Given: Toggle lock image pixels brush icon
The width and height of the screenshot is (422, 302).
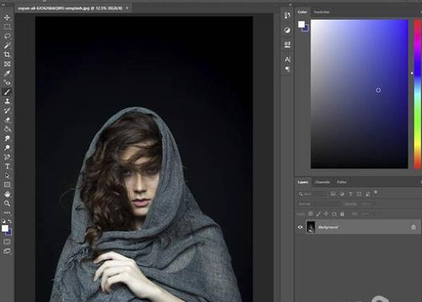Looking at the screenshot, I should [x=319, y=213].
